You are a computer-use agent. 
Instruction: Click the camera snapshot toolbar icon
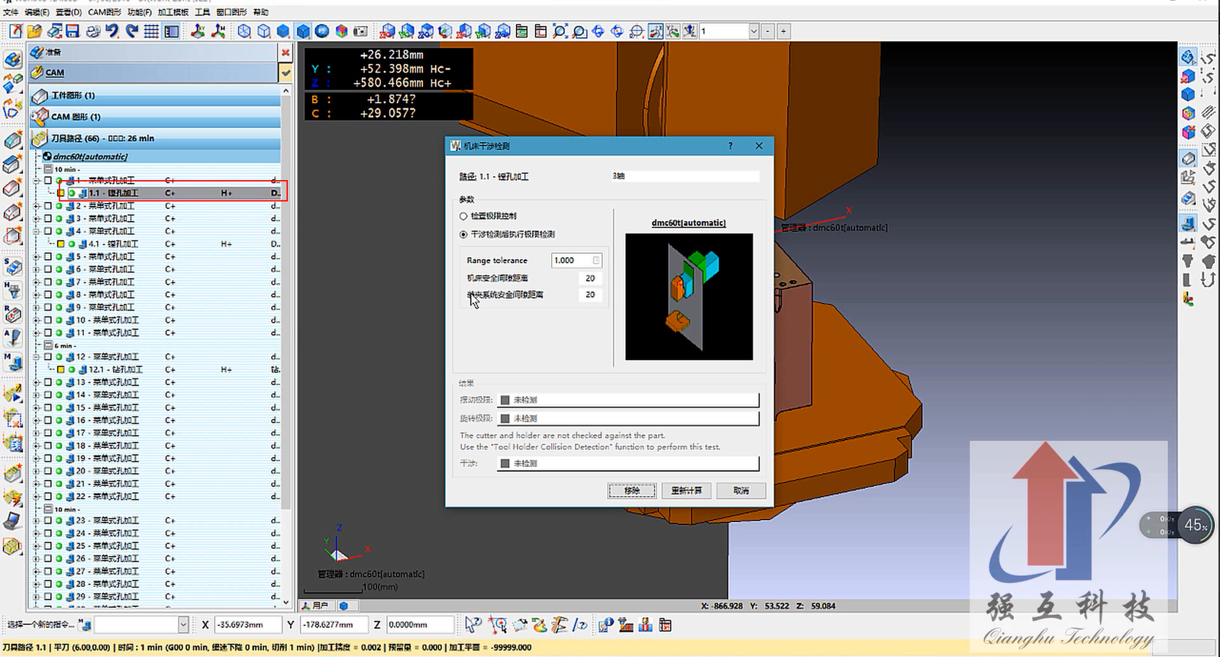click(360, 31)
